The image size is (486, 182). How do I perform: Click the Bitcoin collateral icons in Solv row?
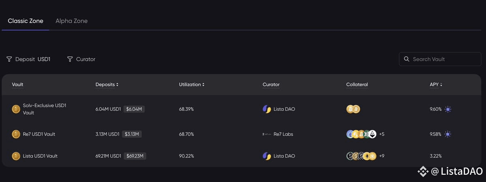click(x=353, y=109)
